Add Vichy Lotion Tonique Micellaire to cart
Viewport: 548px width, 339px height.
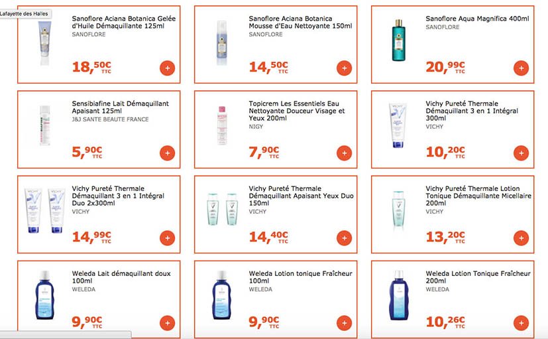tap(521, 237)
